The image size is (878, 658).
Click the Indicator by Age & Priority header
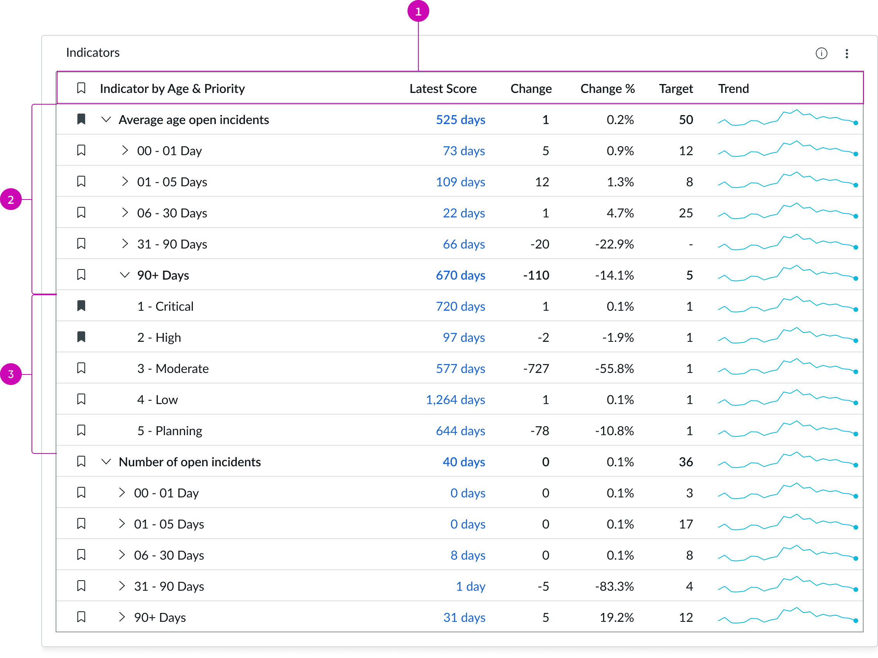[x=172, y=88]
